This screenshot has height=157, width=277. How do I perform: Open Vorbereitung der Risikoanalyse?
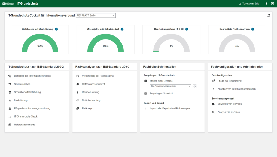(x=98, y=76)
